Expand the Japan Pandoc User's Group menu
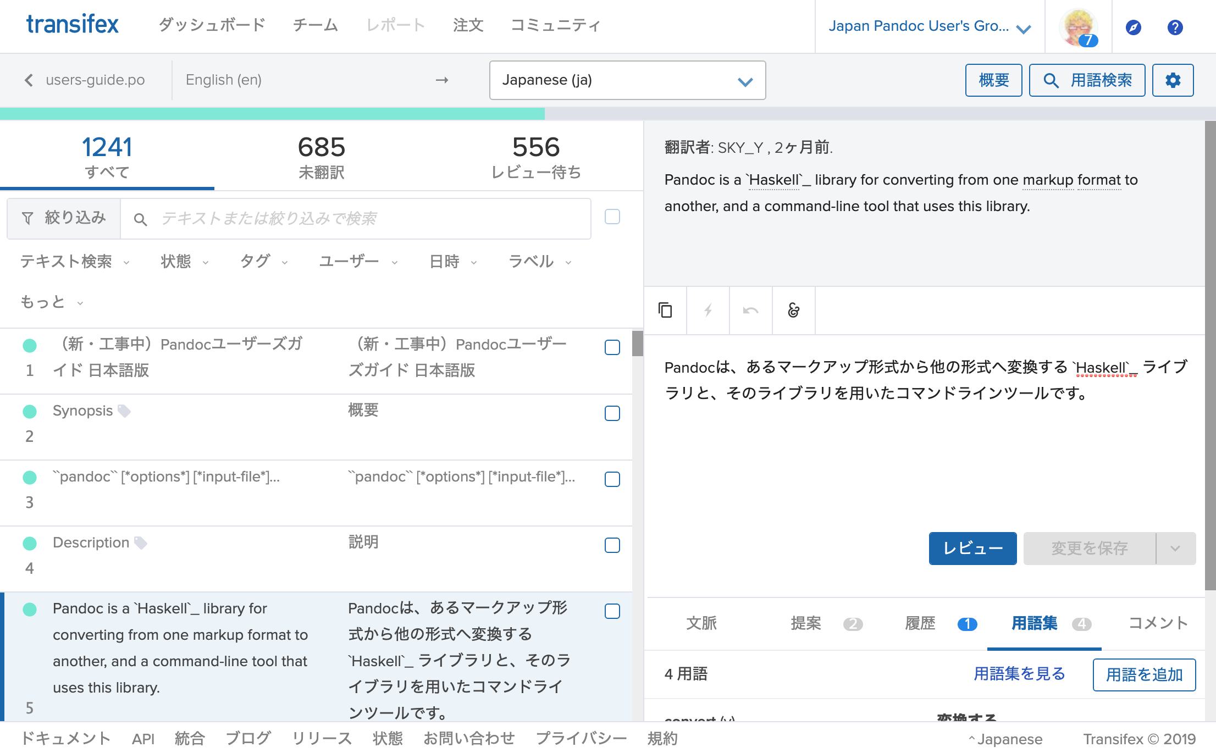This screenshot has height=753, width=1216. coord(930,26)
